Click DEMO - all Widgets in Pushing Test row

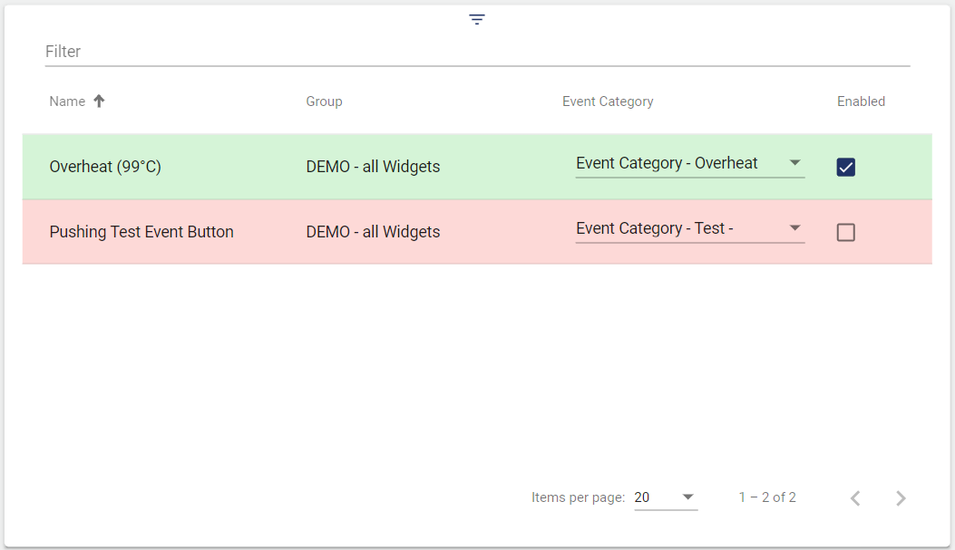click(373, 232)
